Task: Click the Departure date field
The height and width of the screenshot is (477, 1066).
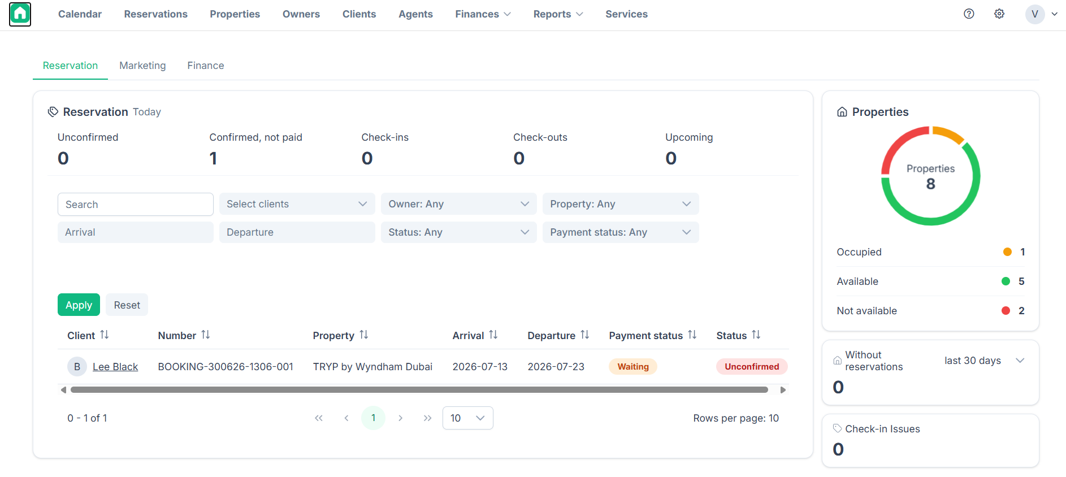Action: pos(297,232)
